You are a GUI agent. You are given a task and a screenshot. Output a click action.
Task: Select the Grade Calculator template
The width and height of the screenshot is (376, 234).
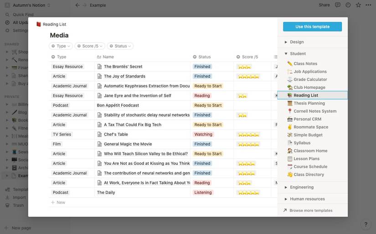(x=310, y=79)
